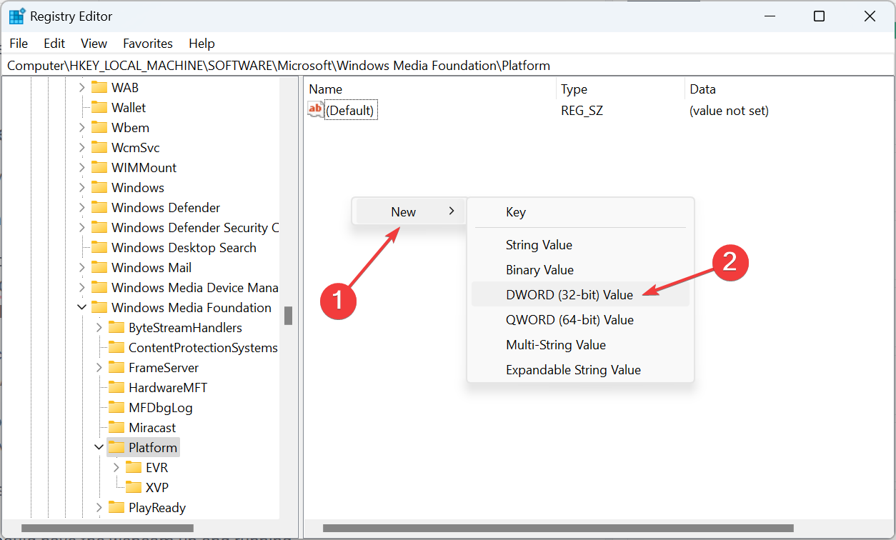Select the Windows Defender Security key label
This screenshot has width=896, height=540.
pos(195,228)
